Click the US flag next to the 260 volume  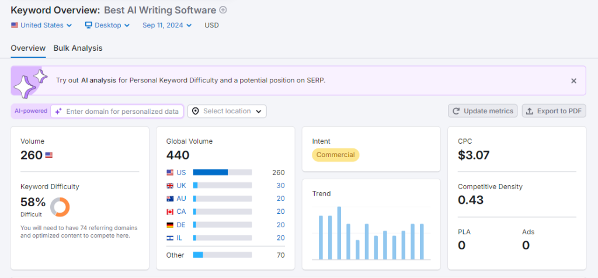coord(49,155)
